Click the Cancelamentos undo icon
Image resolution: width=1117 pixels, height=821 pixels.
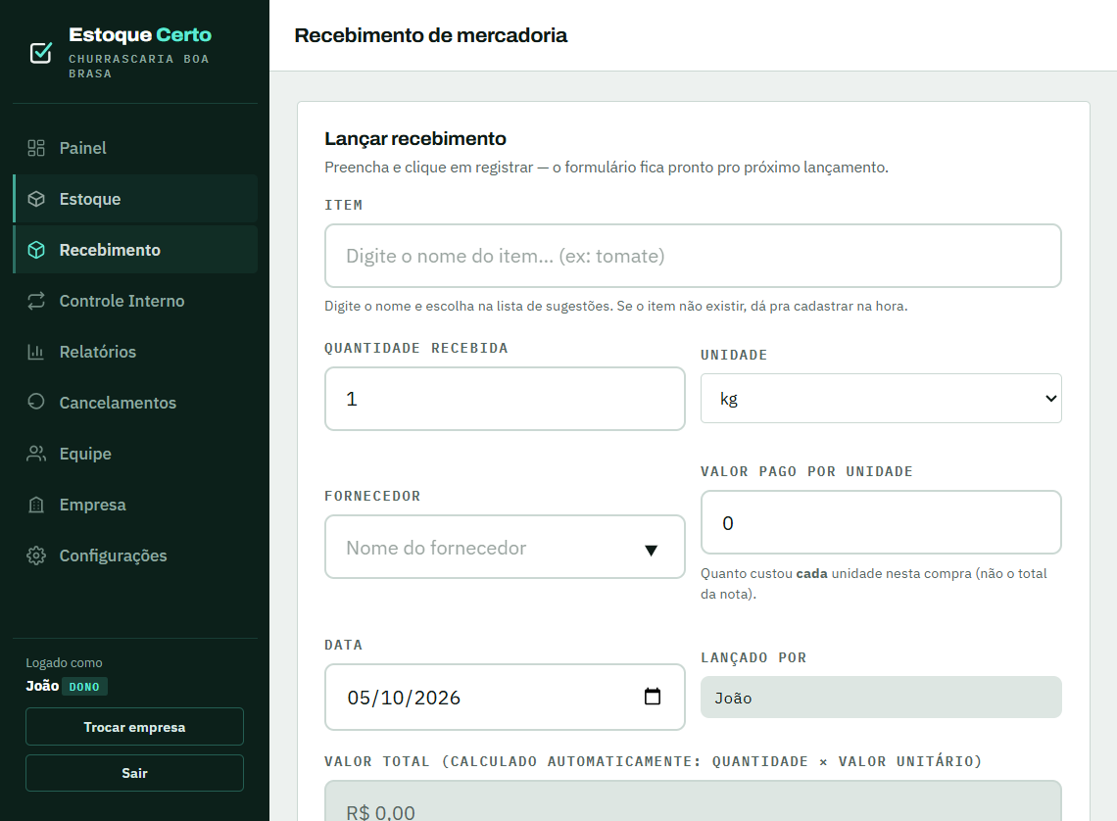(x=35, y=402)
